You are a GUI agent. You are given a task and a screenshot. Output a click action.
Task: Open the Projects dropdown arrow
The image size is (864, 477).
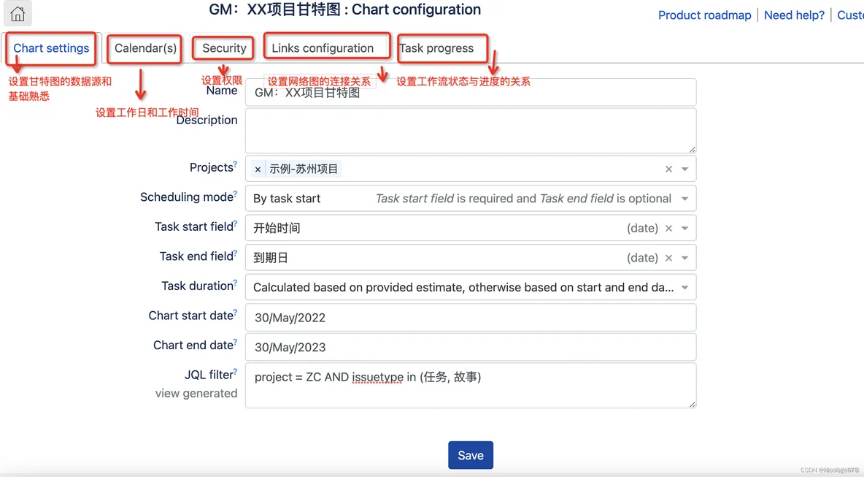(x=685, y=169)
